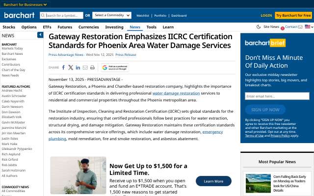314x196 pixels.
Task: Open News Feeds in sidebar
Action: [10, 75]
